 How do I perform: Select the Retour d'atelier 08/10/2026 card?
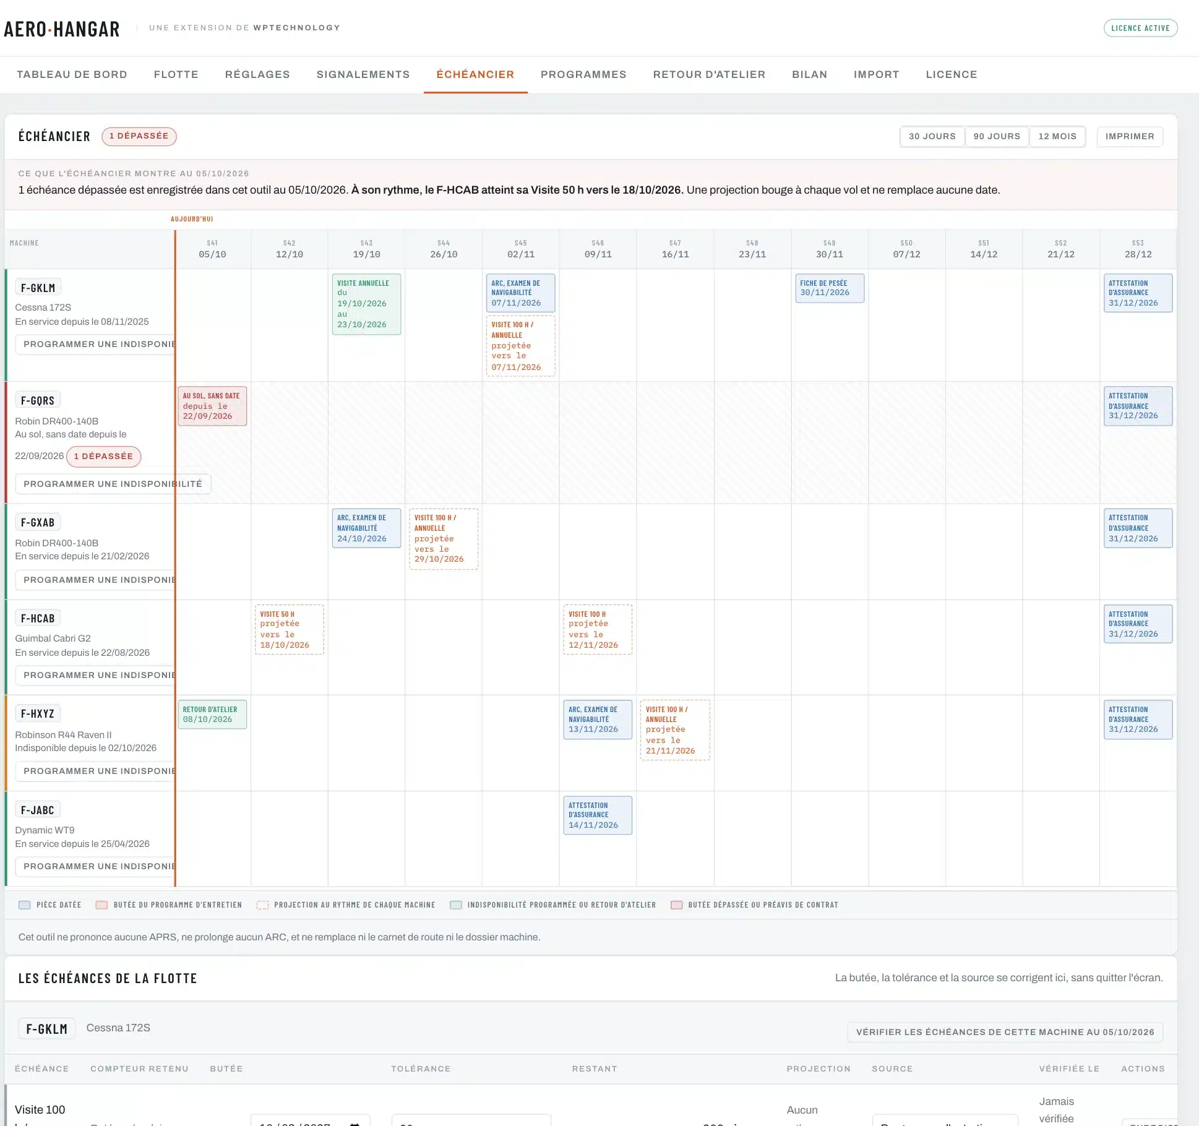pos(212,714)
